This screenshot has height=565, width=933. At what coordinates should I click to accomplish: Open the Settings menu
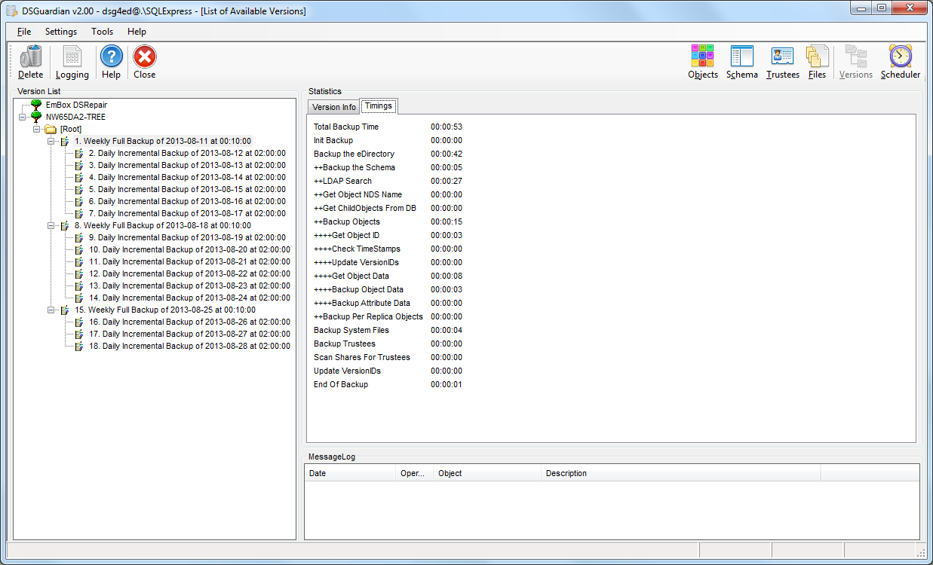click(x=61, y=32)
